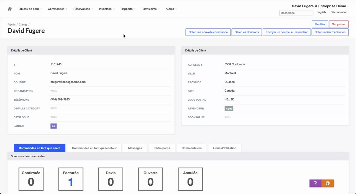
Task: Open the David Fugere @ Entreprise Démo dropdown
Action: click(x=320, y=6)
